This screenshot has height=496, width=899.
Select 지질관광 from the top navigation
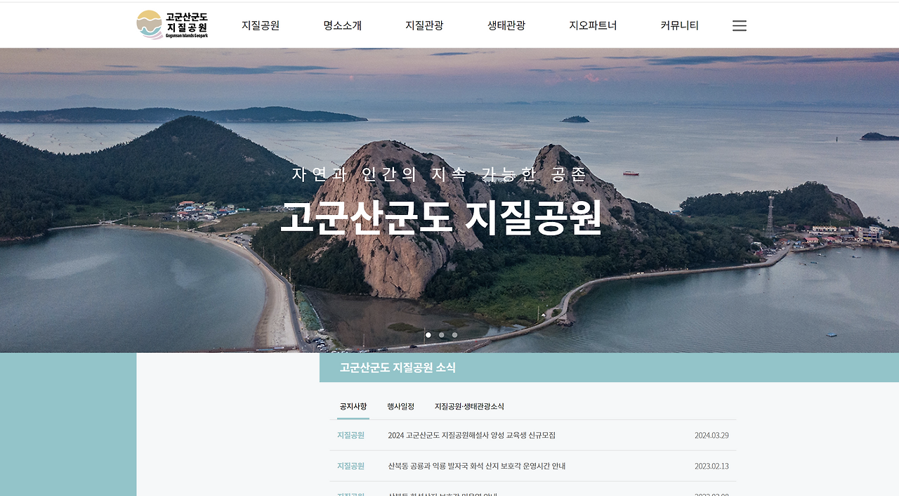point(425,25)
